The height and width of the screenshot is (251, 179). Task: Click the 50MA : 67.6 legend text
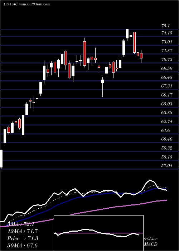tap(23, 246)
